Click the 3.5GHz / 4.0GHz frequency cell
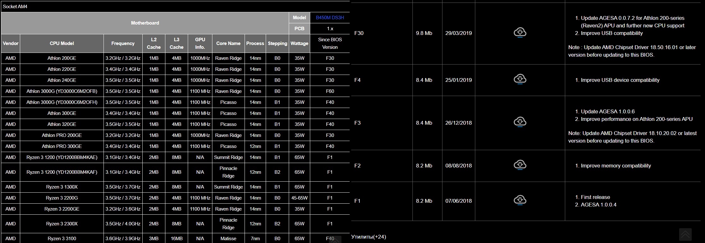The width and height of the screenshot is (705, 243). (123, 224)
